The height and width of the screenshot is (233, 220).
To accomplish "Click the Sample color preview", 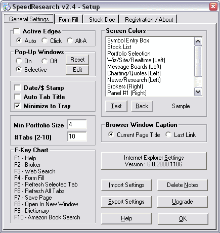I will [x=181, y=106].
